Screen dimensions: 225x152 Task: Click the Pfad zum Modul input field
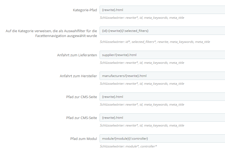click(161, 139)
